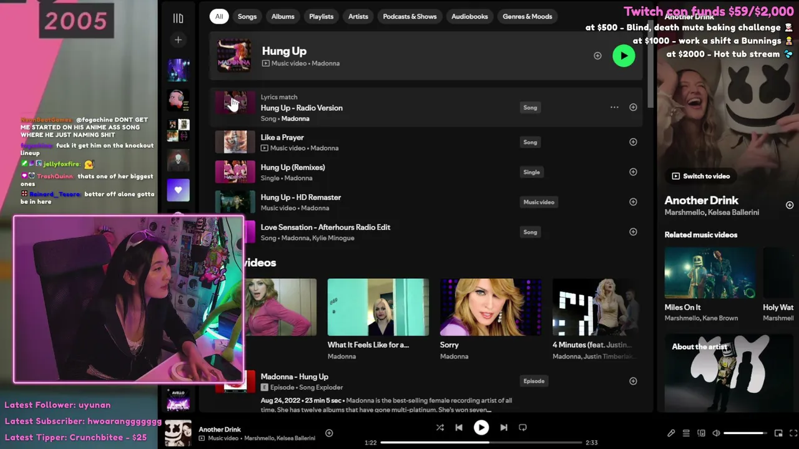Play the Hung Up top result
The image size is (799, 449).
pos(624,56)
